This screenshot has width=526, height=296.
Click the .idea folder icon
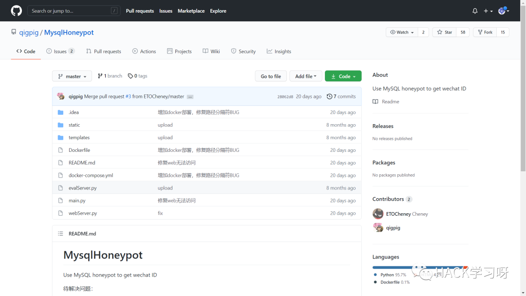pos(60,112)
